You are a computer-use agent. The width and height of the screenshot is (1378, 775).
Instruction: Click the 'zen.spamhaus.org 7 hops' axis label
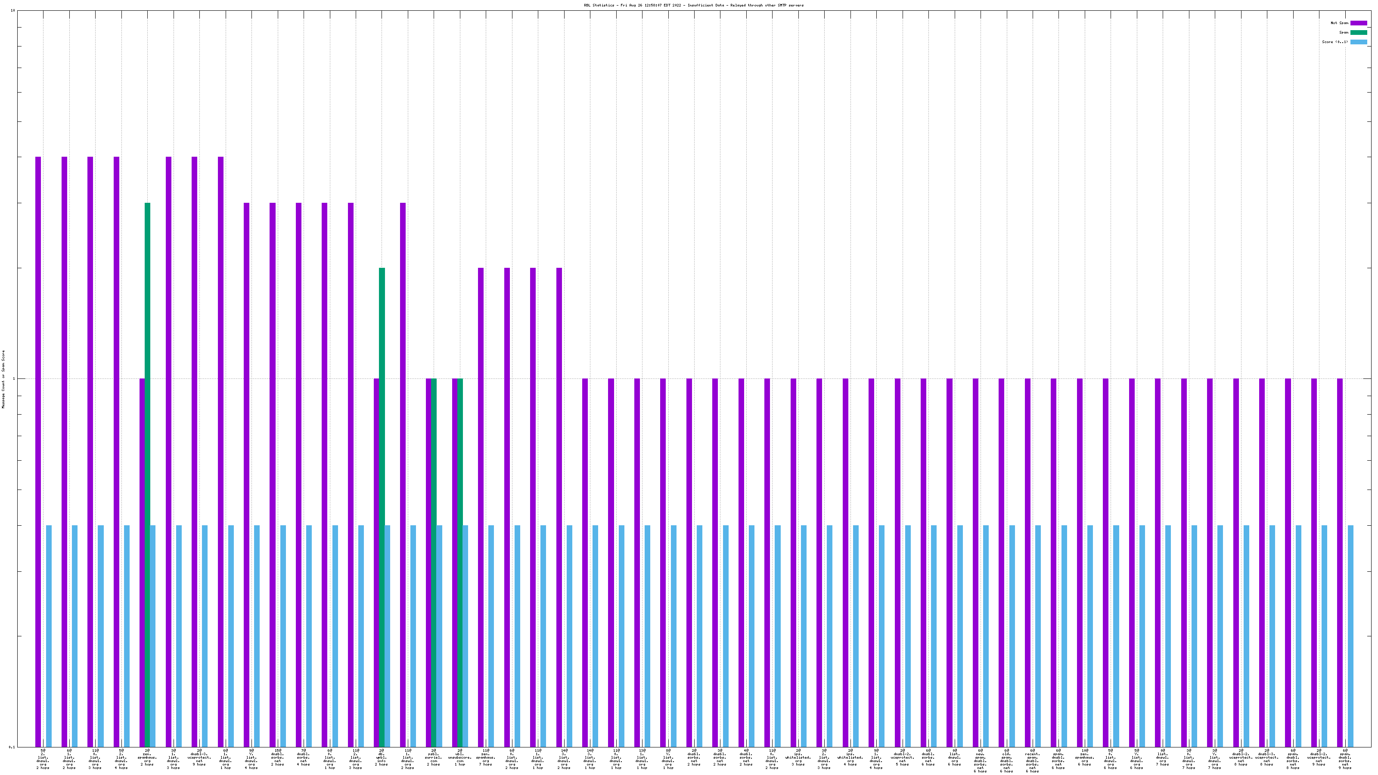[x=486, y=757]
